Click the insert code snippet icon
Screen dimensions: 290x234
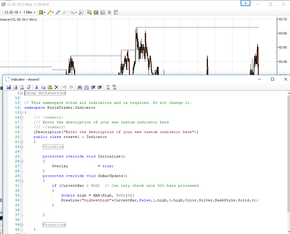tap(86, 87)
